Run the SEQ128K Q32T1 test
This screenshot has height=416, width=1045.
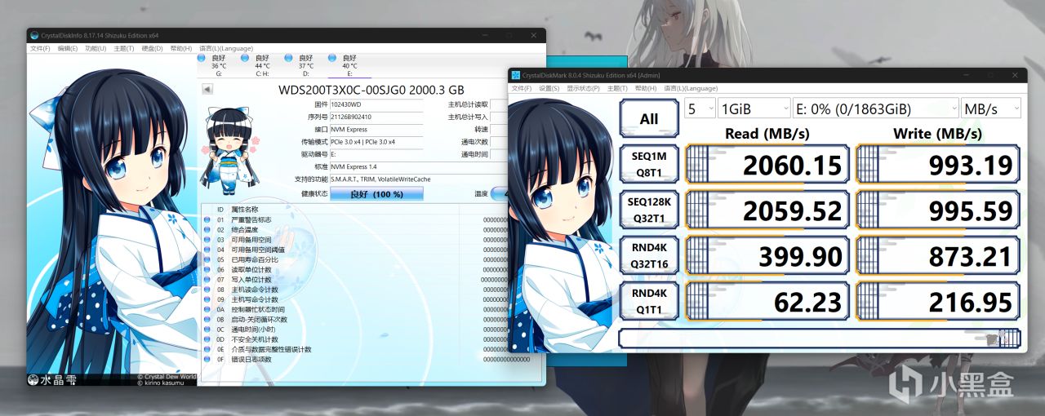tap(649, 211)
